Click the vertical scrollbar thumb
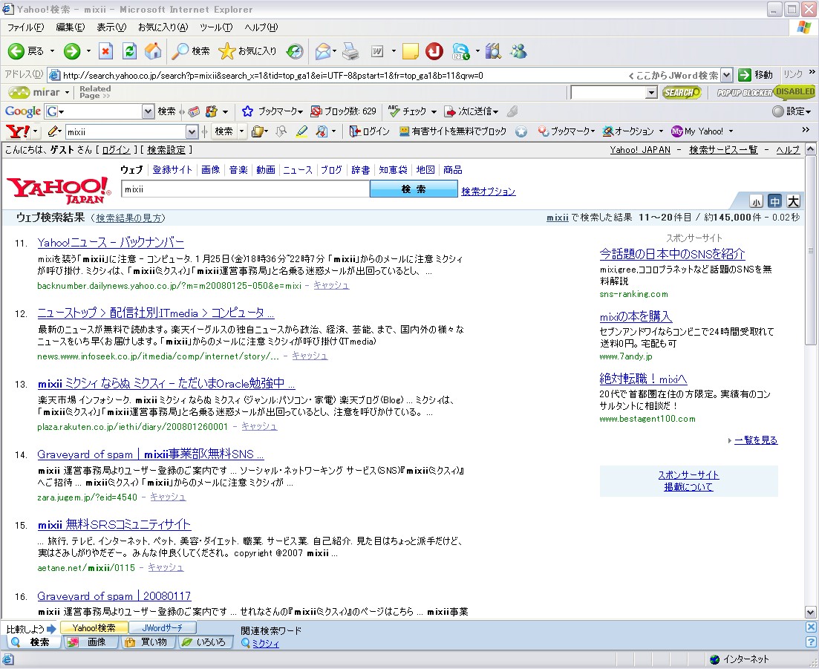This screenshot has height=669, width=819. pos(810,251)
